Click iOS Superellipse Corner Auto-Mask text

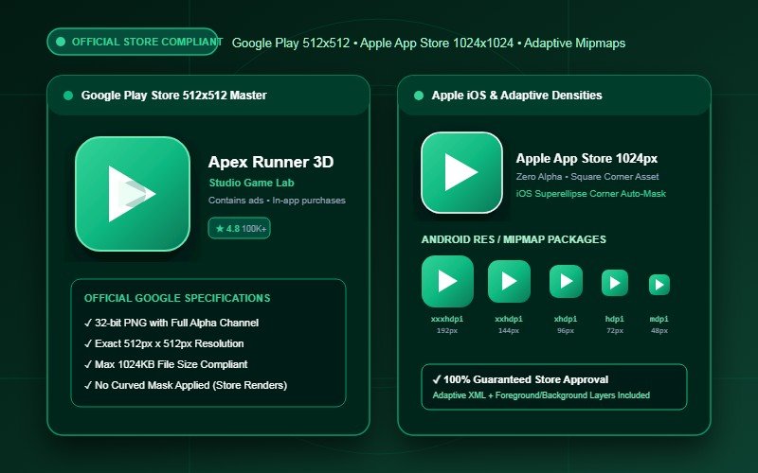pyautogui.click(x=590, y=194)
